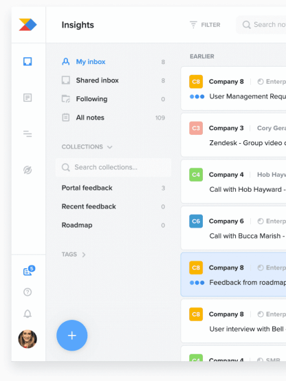Click the C6 Company 6 avatar

tap(196, 221)
